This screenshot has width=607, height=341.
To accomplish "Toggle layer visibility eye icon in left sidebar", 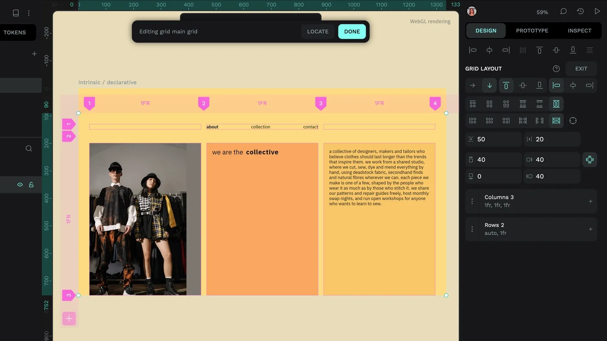I will 20,184.
